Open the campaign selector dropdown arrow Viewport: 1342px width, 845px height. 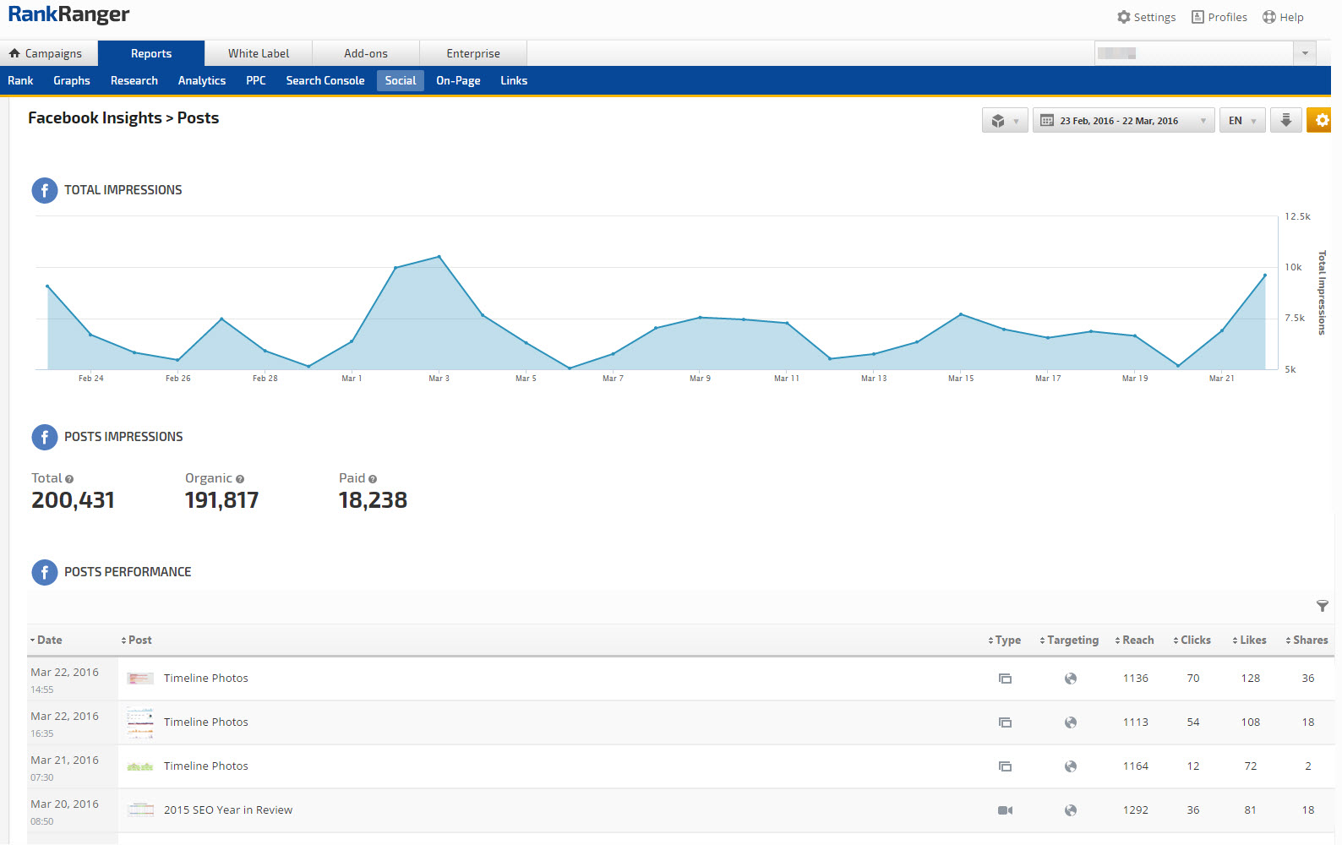tap(1304, 53)
